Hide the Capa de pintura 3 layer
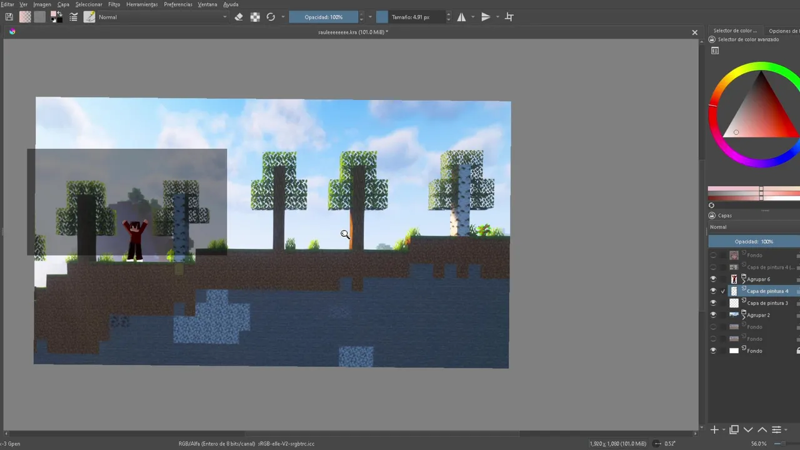The height and width of the screenshot is (450, 800). click(713, 302)
